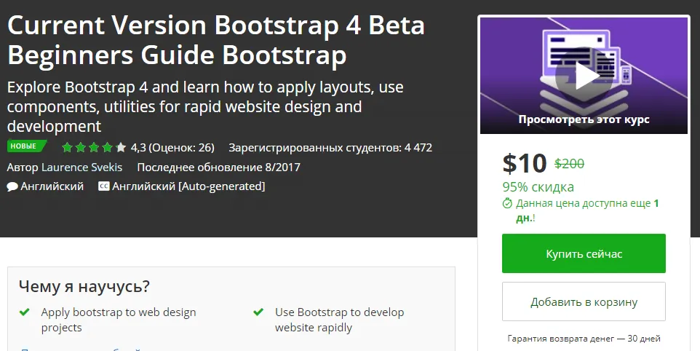Open author Laurence Svekis profile link

81,167
